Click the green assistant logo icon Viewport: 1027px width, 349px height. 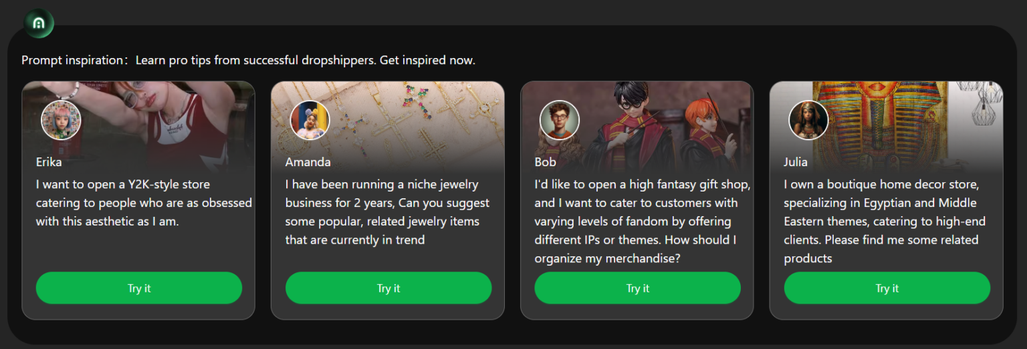click(x=39, y=23)
